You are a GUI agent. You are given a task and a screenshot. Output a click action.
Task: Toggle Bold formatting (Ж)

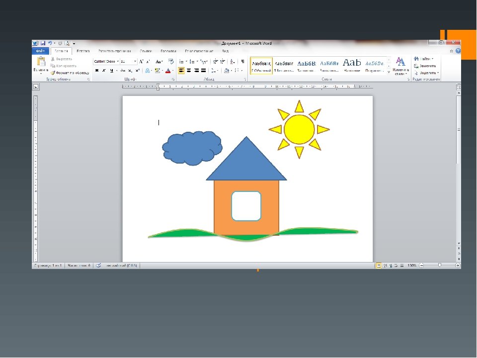[97, 71]
